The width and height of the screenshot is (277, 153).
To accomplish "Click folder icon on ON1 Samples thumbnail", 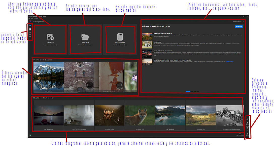I will pos(59,85).
